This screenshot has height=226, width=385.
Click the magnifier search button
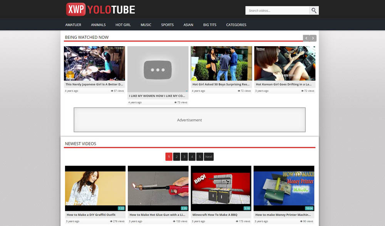[x=314, y=10]
